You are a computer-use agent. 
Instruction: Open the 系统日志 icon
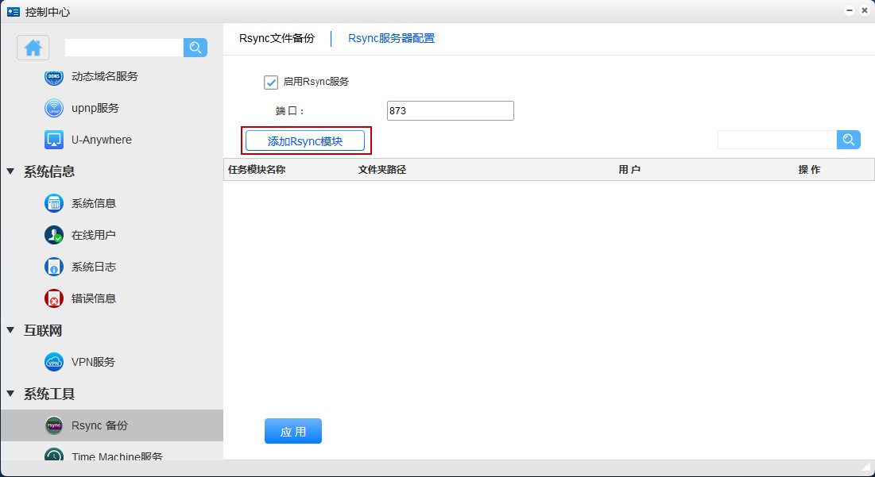click(x=54, y=267)
